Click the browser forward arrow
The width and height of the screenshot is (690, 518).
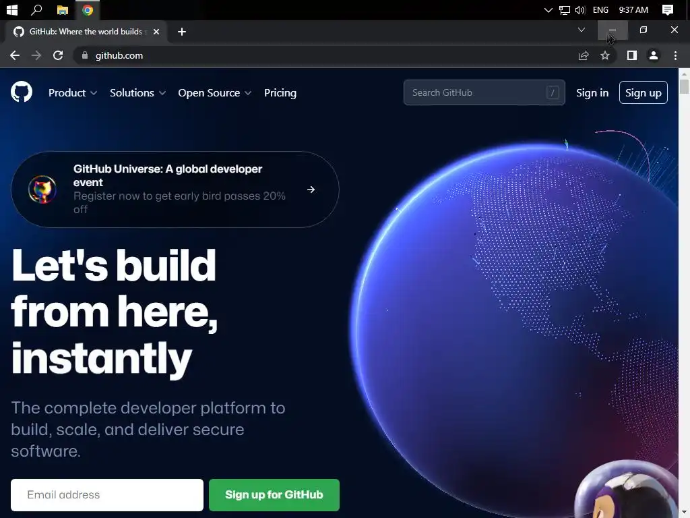tap(36, 55)
